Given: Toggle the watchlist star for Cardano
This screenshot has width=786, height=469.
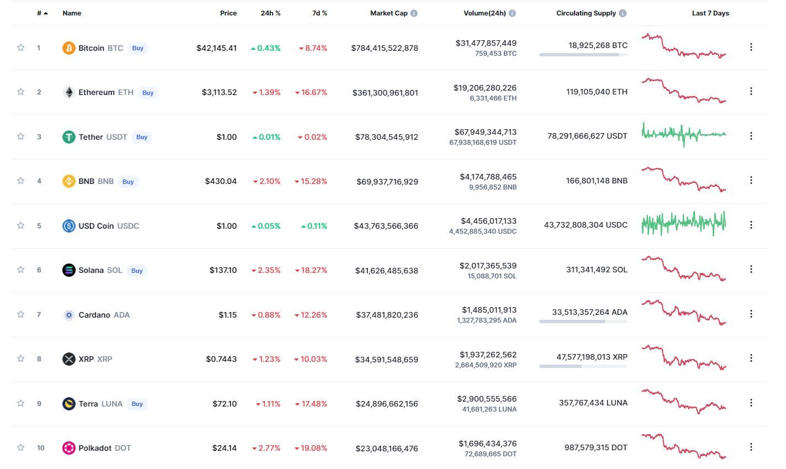Looking at the screenshot, I should [21, 314].
